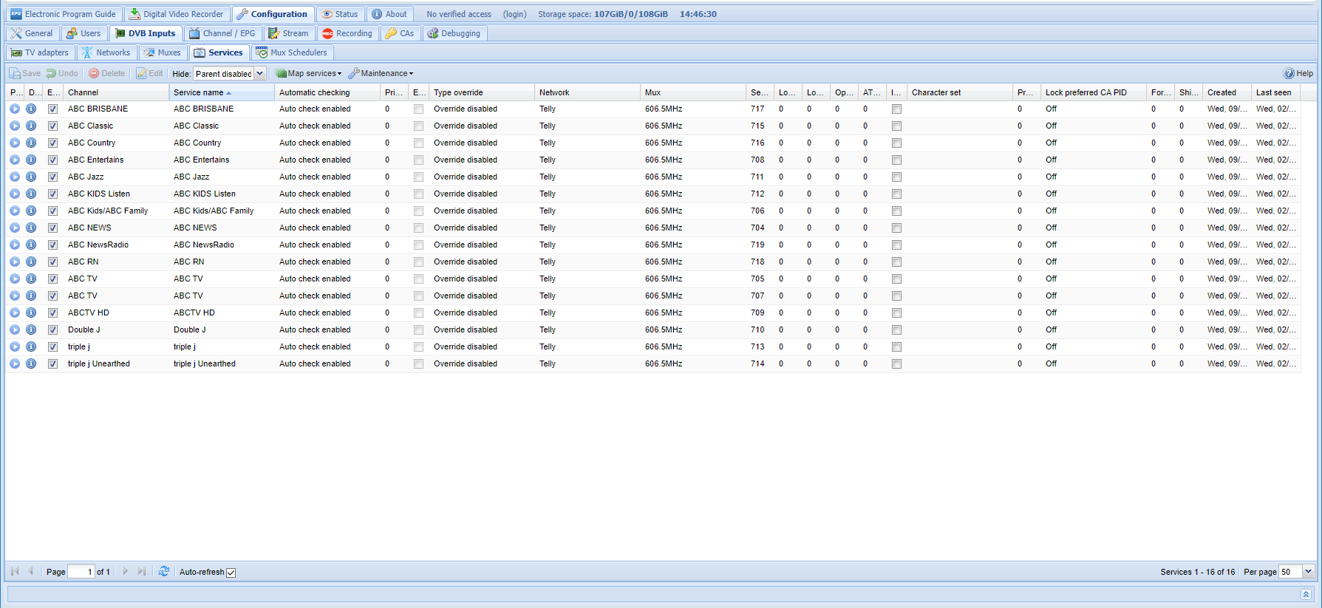Viewport: 1322px width, 608px height.
Task: Collapse the bottom status panel arrow
Action: (1306, 594)
